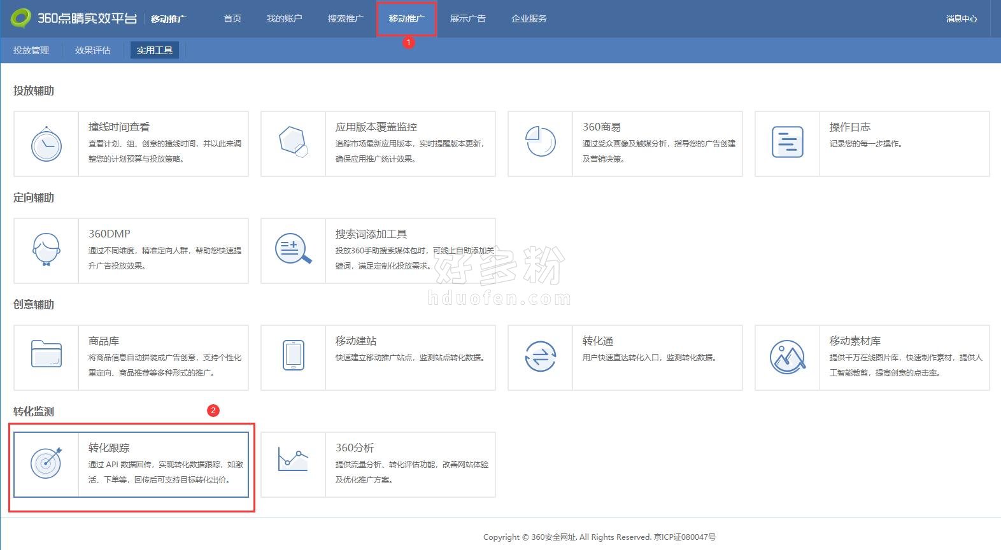
Task: Click the hexagon icon for 应用版本覆盖监控
Action: [x=294, y=142]
